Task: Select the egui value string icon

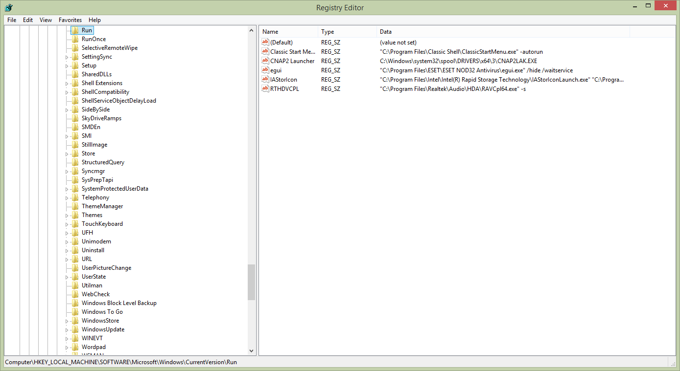Action: coord(265,70)
